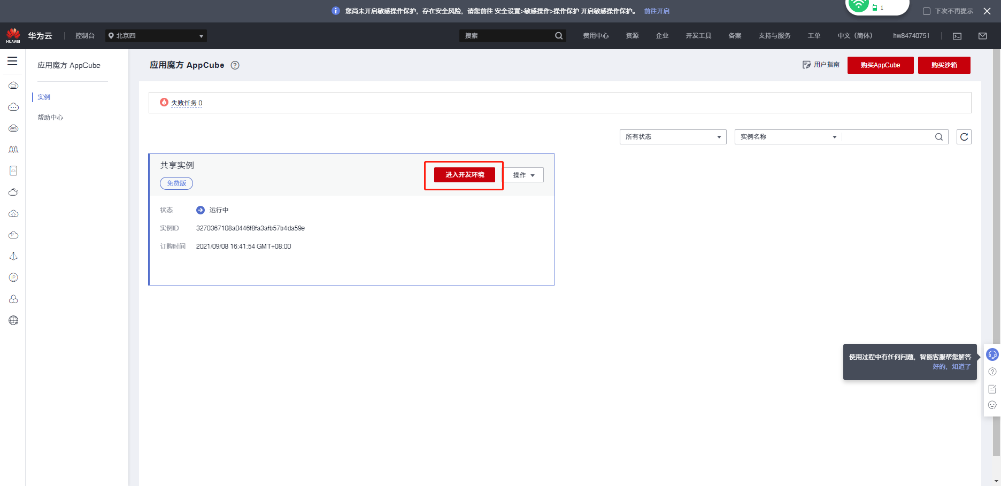Open the 工单 menu
This screenshot has height=486, width=1001.
pyautogui.click(x=814, y=36)
